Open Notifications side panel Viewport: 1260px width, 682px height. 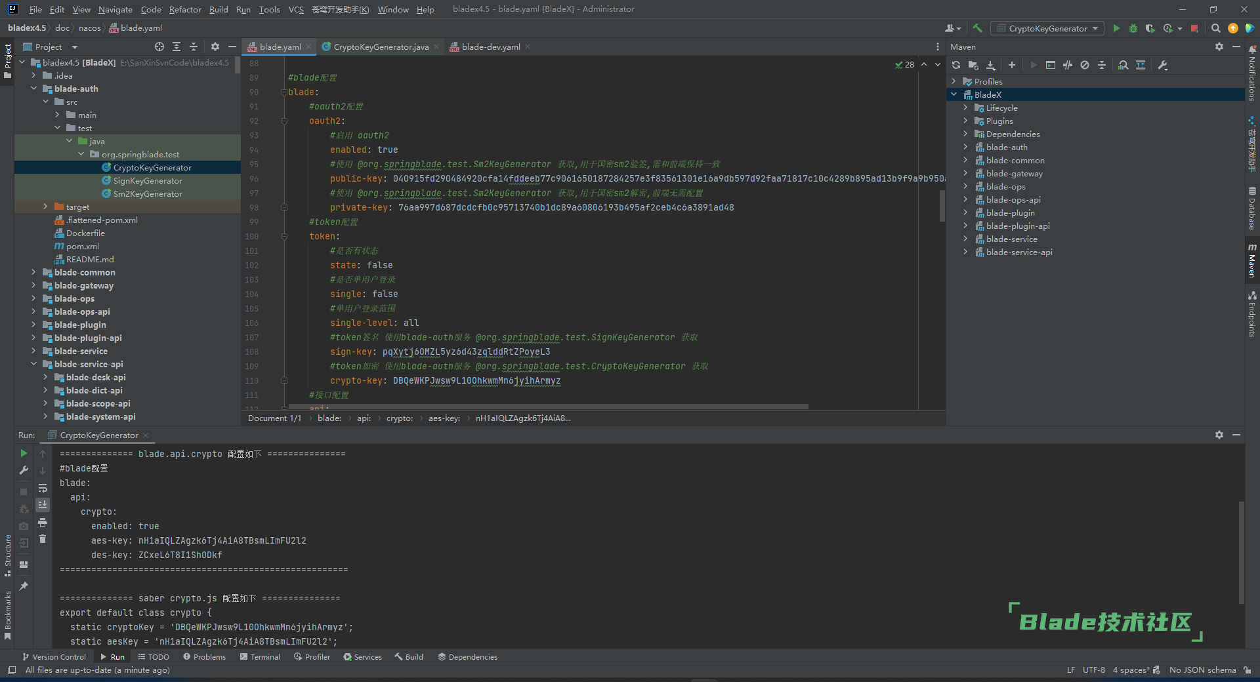point(1252,73)
